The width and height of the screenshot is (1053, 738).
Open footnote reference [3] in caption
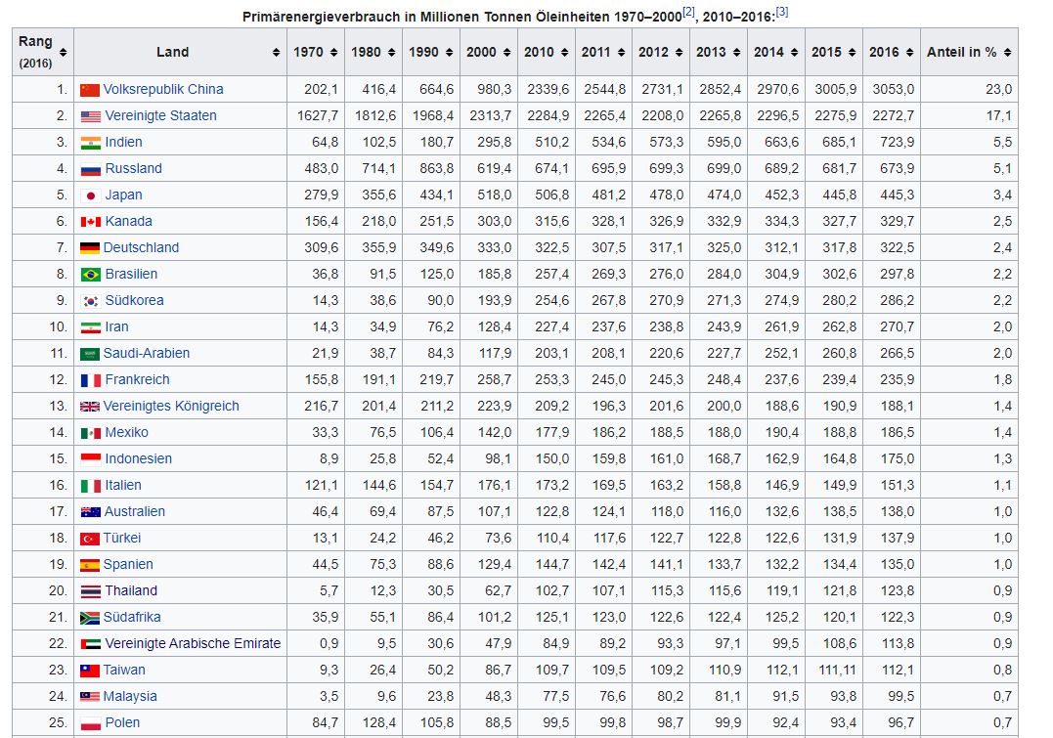782,12
